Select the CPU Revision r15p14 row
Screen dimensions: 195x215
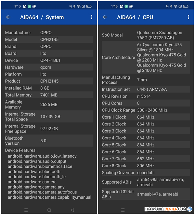[x=146, y=96]
